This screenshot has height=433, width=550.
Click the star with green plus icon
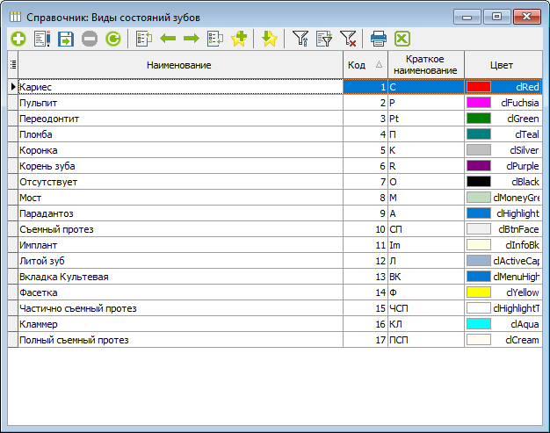pos(238,39)
